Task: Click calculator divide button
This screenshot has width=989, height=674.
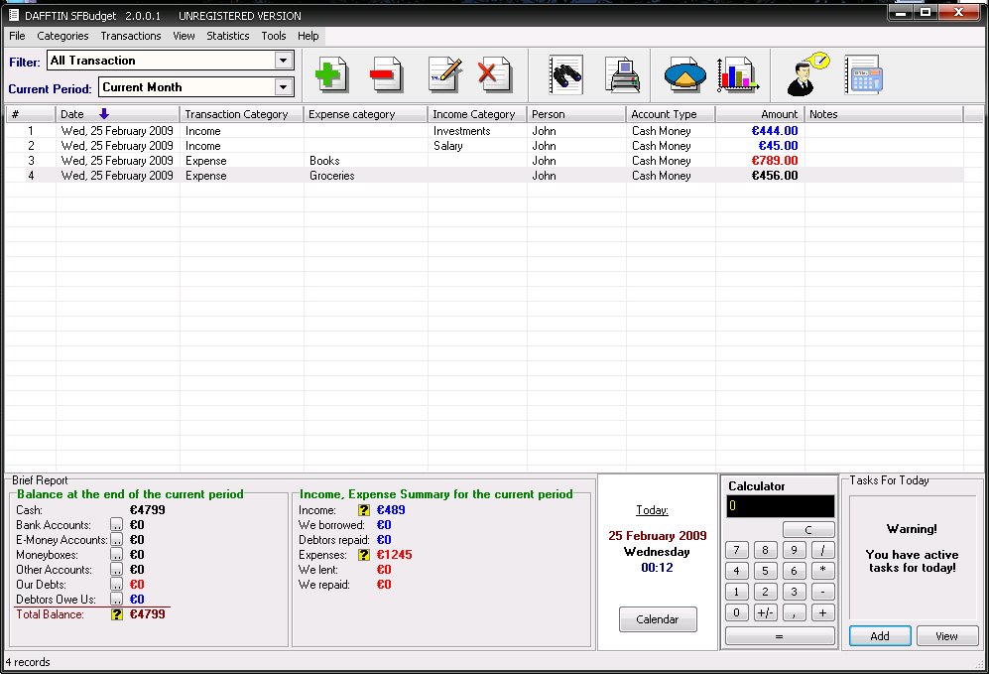Action: click(x=822, y=550)
